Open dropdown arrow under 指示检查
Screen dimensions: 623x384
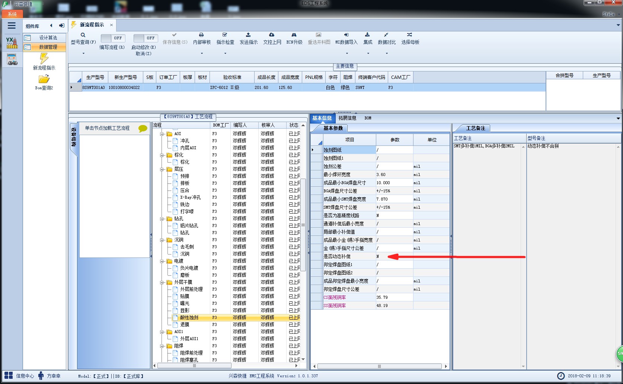click(225, 53)
